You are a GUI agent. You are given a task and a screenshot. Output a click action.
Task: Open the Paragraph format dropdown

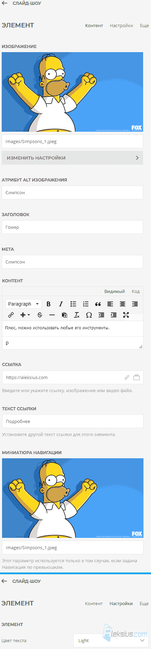(24, 304)
